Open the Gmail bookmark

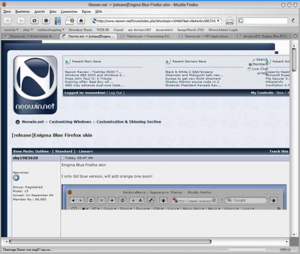(x=119, y=30)
